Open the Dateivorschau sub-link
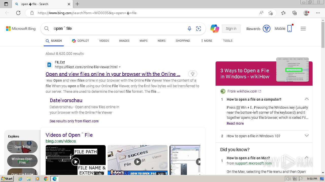The width and height of the screenshot is (325, 182). (66, 100)
